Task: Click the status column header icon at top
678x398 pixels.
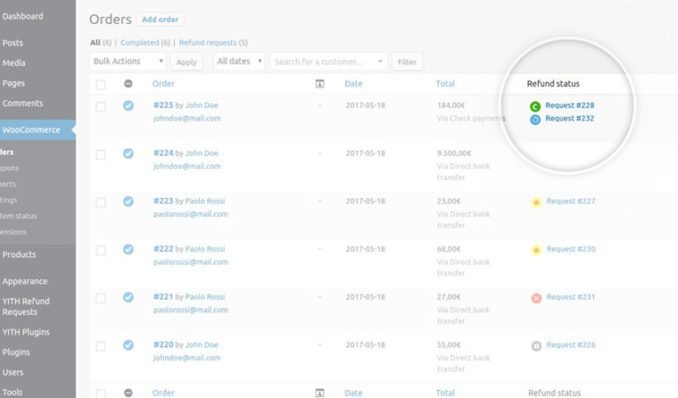Action: click(128, 84)
